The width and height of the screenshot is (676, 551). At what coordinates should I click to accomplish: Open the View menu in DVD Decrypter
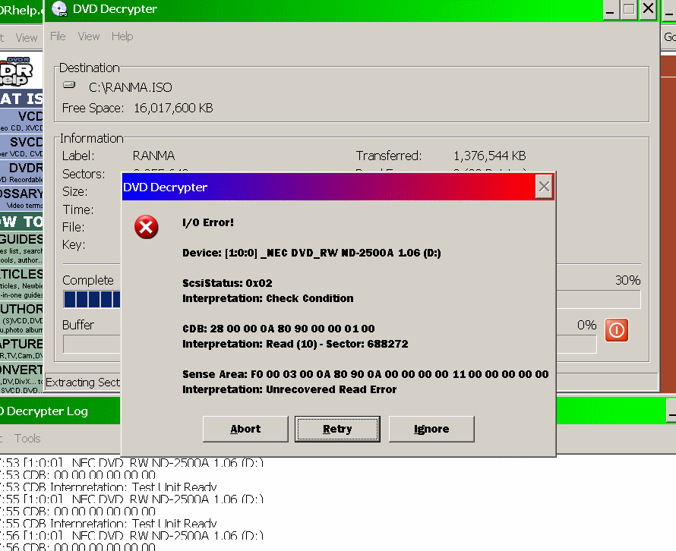pyautogui.click(x=89, y=36)
